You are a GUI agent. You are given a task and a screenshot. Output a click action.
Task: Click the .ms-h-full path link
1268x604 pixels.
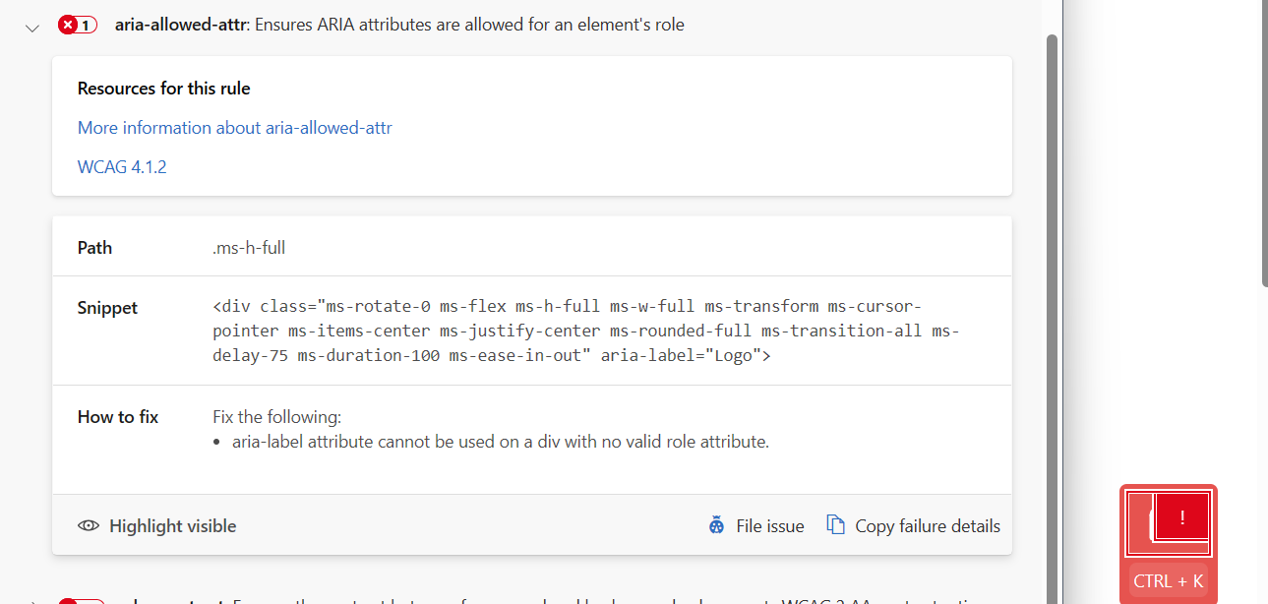pyautogui.click(x=248, y=247)
